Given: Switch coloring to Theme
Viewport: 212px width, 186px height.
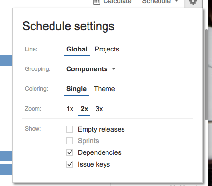Looking at the screenshot, I should 105,89.
